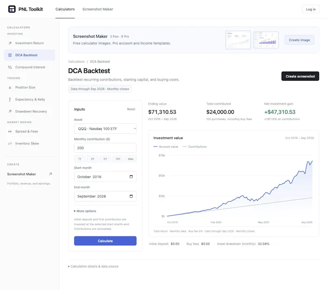The image size is (328, 290).
Task: Switch to Screenshot Maker top tab
Action: click(98, 9)
